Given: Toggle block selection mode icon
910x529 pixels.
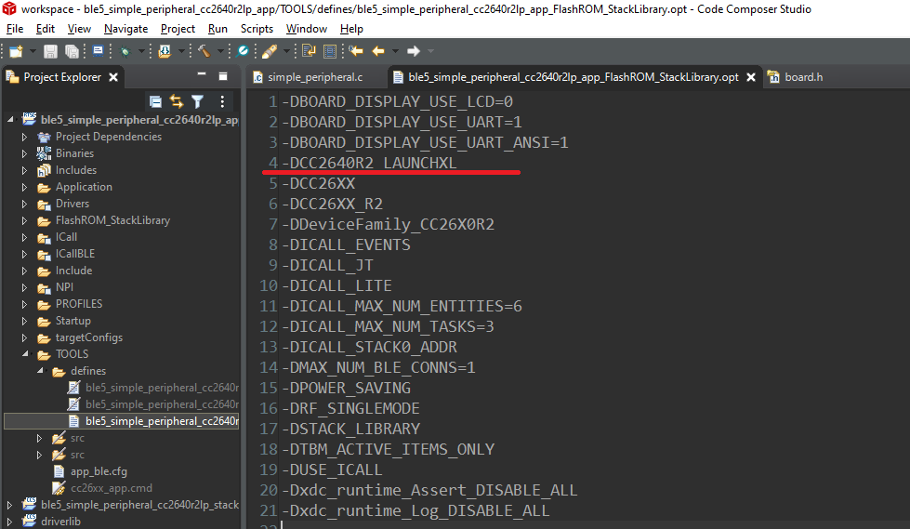Looking at the screenshot, I should pyautogui.click(x=330, y=52).
